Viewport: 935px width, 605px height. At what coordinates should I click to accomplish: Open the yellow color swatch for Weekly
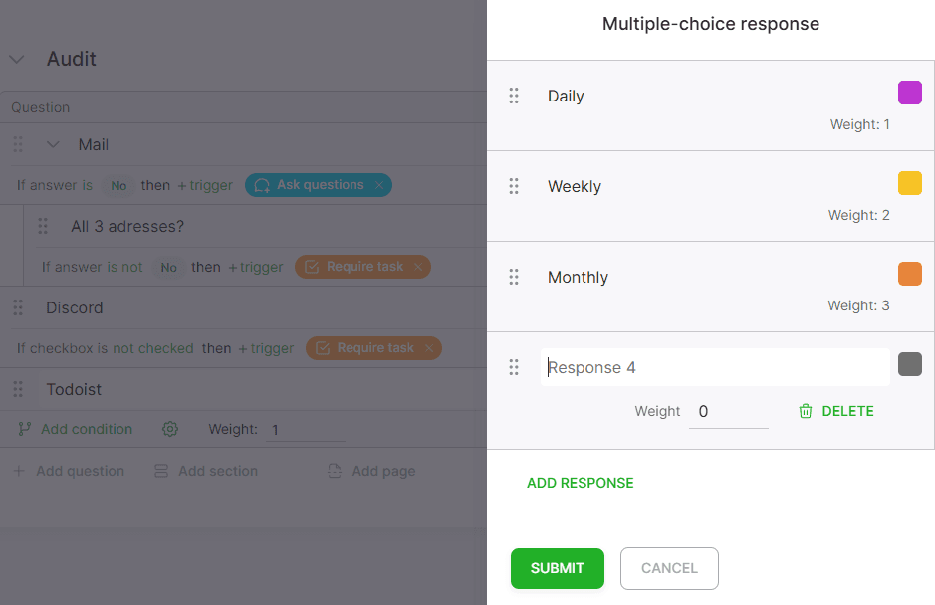[909, 183]
